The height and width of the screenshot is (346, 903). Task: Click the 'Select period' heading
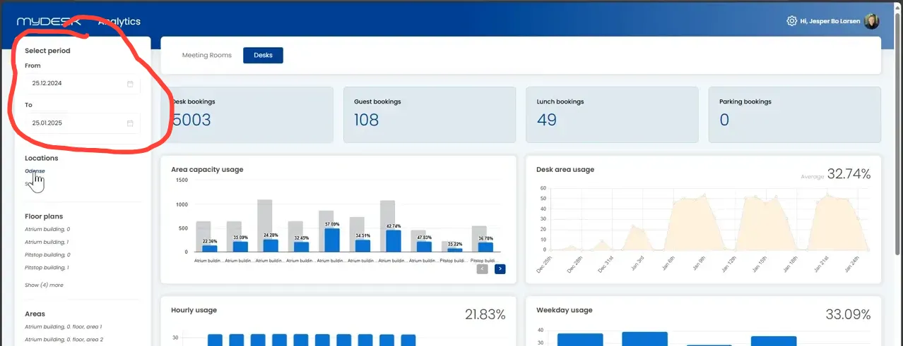point(47,51)
